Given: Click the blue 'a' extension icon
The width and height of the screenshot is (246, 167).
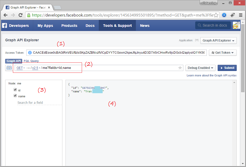Looking at the screenshot, I should point(224,15).
